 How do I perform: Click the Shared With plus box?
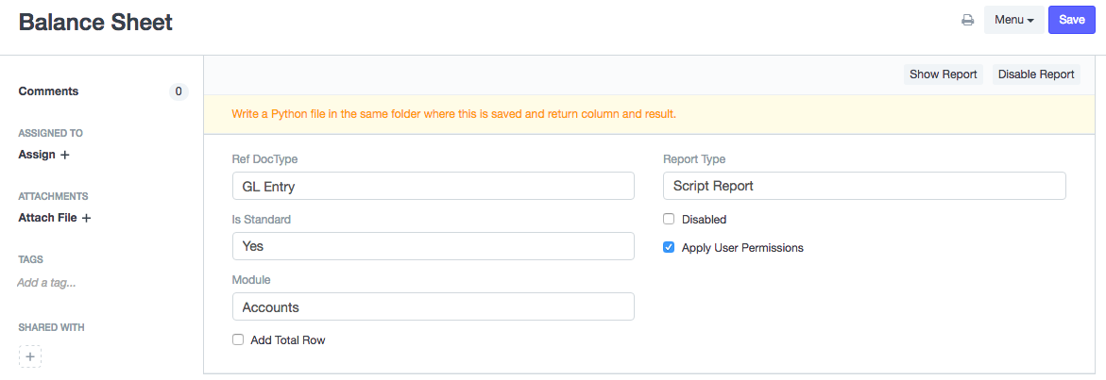point(30,356)
